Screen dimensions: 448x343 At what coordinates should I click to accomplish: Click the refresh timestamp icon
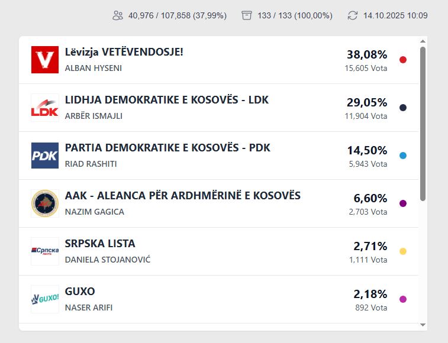point(353,15)
